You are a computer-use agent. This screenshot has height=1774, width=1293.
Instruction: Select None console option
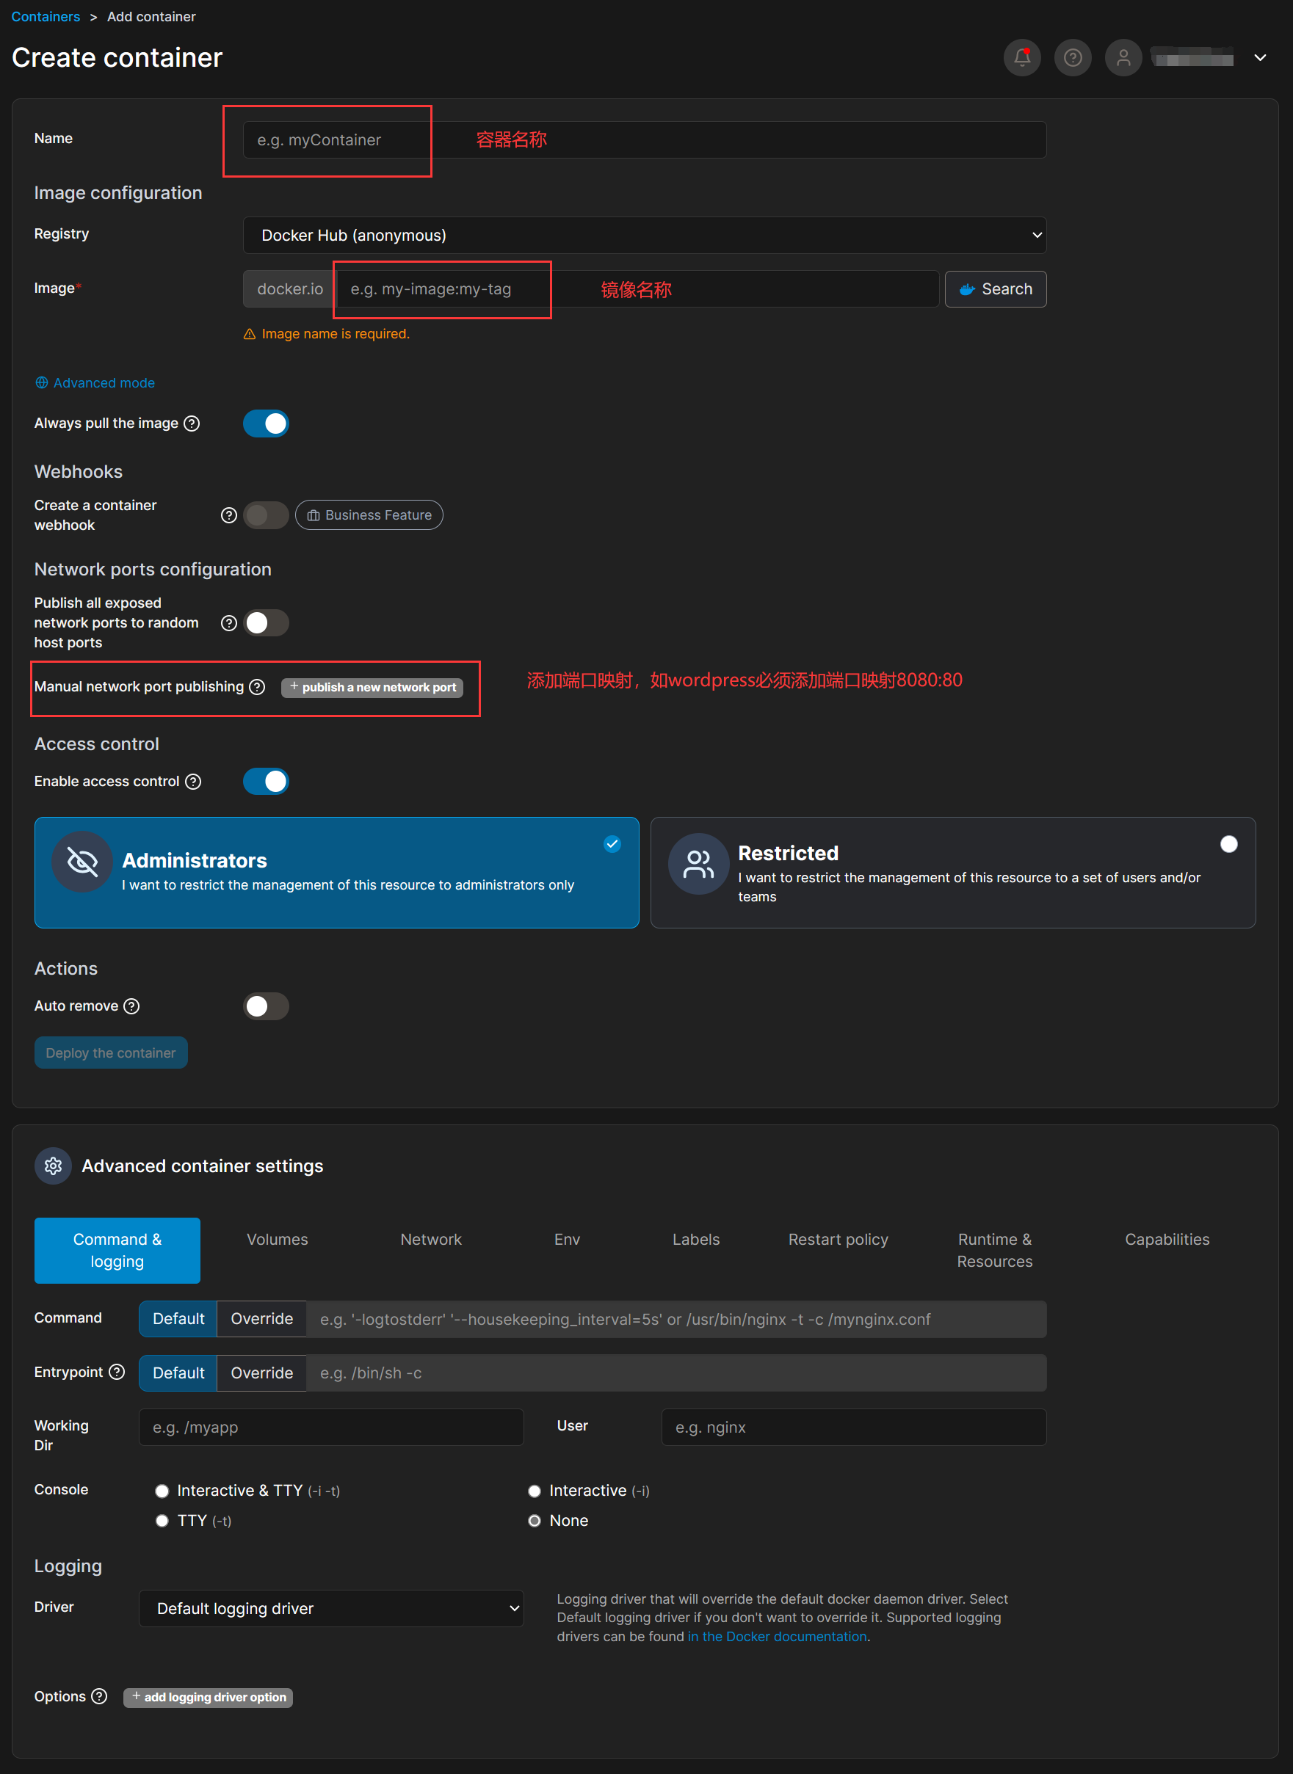535,1521
